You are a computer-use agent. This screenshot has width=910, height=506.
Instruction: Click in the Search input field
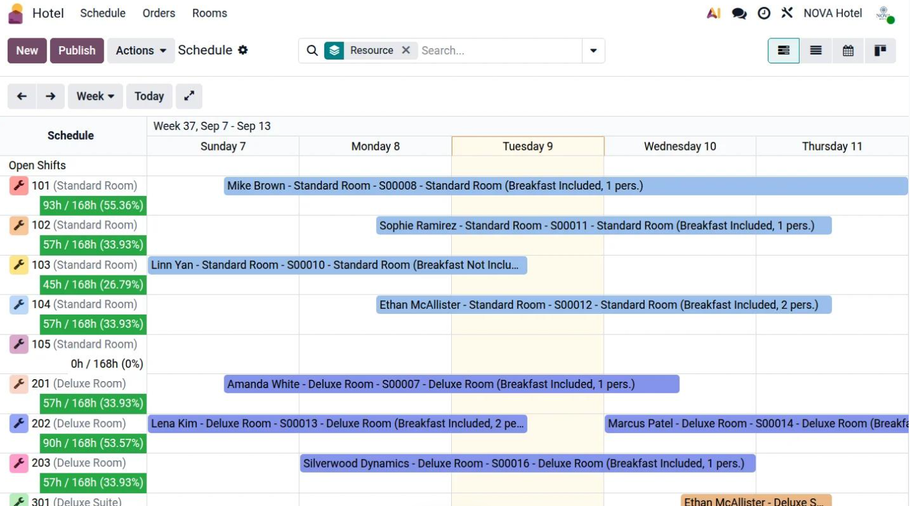[500, 51]
